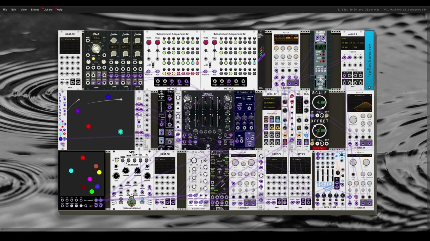Click the Trigs output jack on left sequencer
The image size is (430, 241).
186,81
